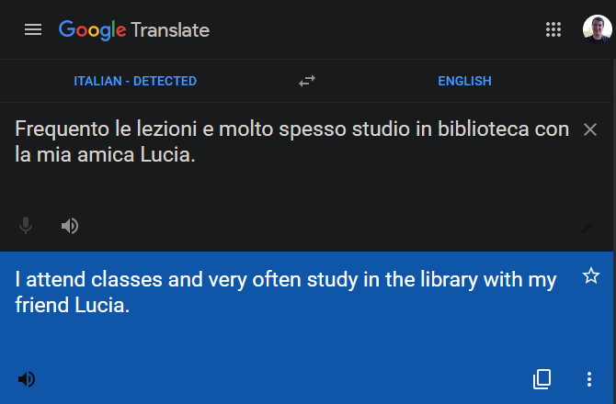Click the pencil edit icon

point(589,227)
